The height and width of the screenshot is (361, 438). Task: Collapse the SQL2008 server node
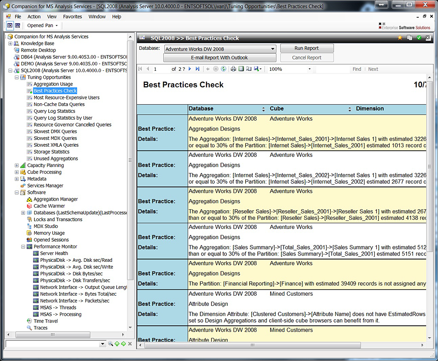click(x=10, y=70)
